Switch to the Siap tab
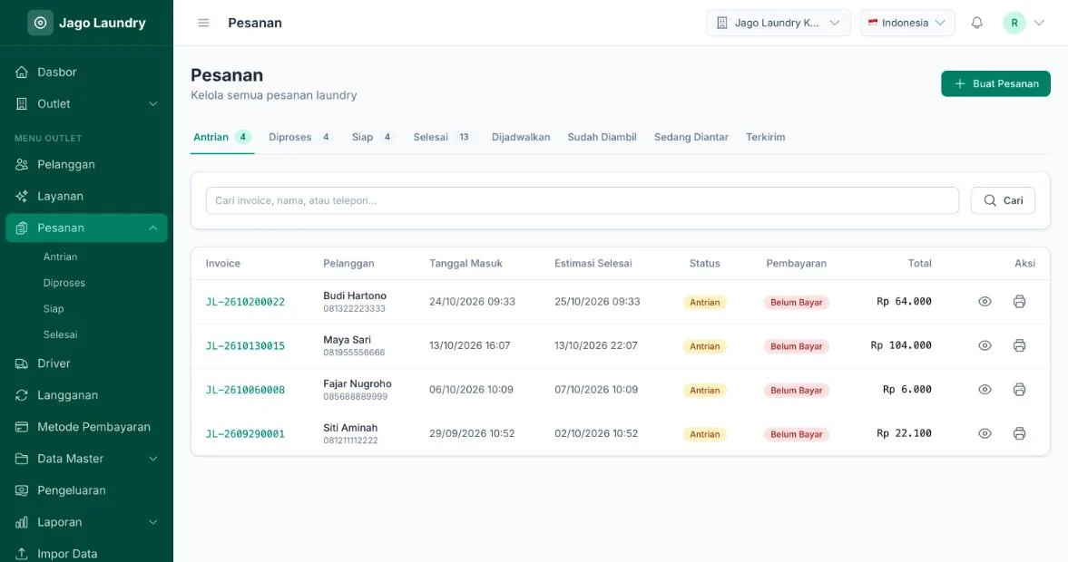The image size is (1068, 562). point(372,137)
